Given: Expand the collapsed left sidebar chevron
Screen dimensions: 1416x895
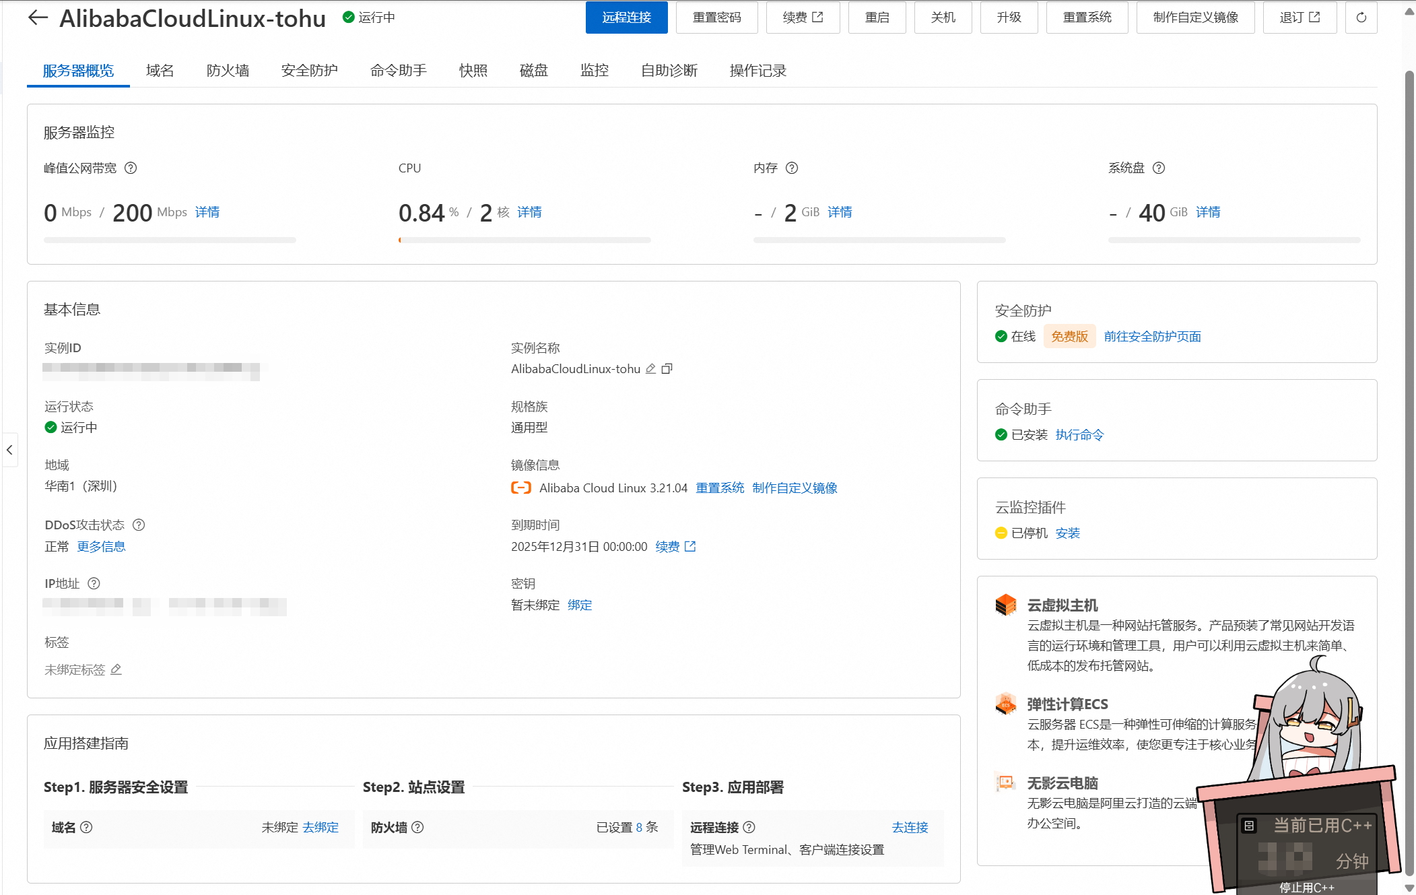Looking at the screenshot, I should click(9, 450).
